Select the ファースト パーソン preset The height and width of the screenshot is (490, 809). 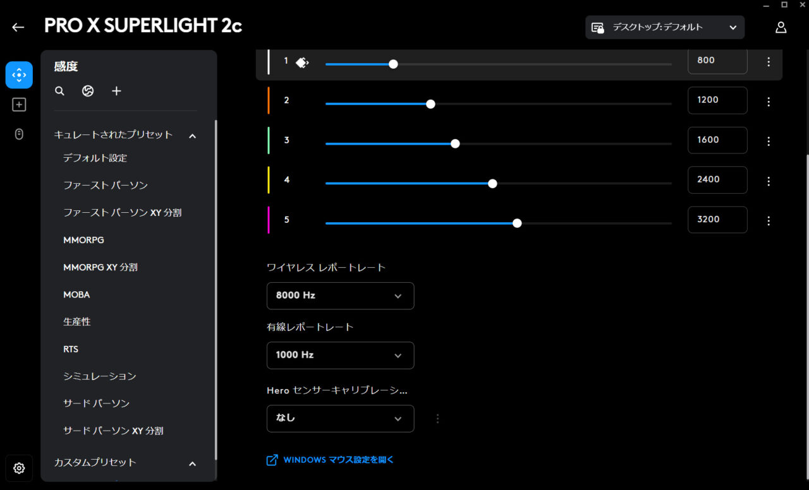tap(106, 186)
